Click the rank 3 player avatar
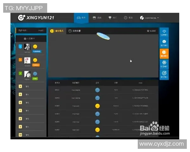190x152 pixels. [x=27, y=74]
